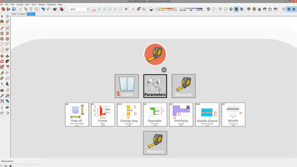
Task: Click the Redo arrow in the toolbar
Action: coord(48,9)
